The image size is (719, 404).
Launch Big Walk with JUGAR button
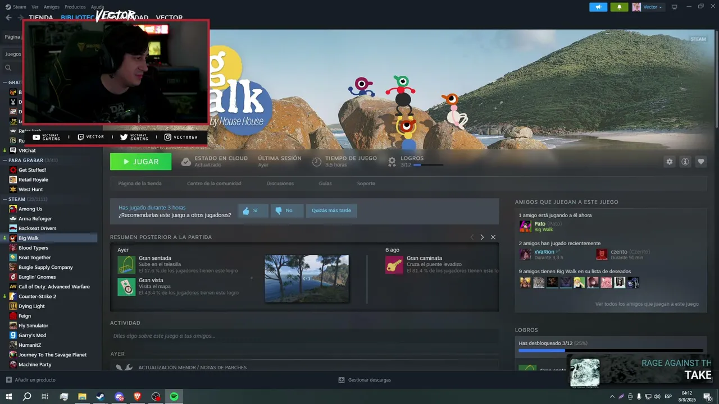pos(140,162)
